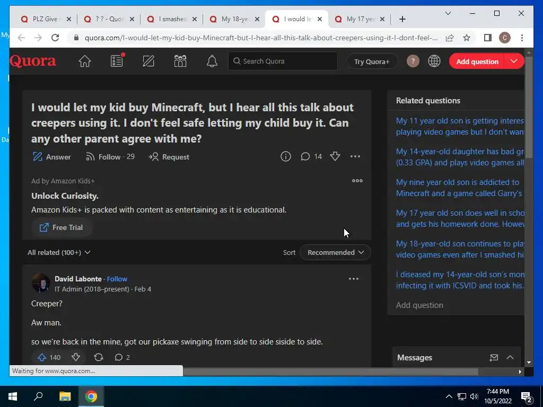Open profile avatar with question mark
This screenshot has width=543, height=407.
[x=413, y=61]
